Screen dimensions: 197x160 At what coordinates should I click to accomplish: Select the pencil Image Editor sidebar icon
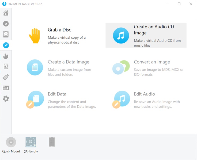pos(6,45)
